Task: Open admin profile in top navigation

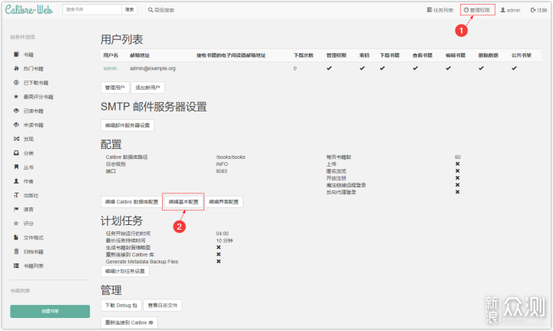Action: pos(510,10)
